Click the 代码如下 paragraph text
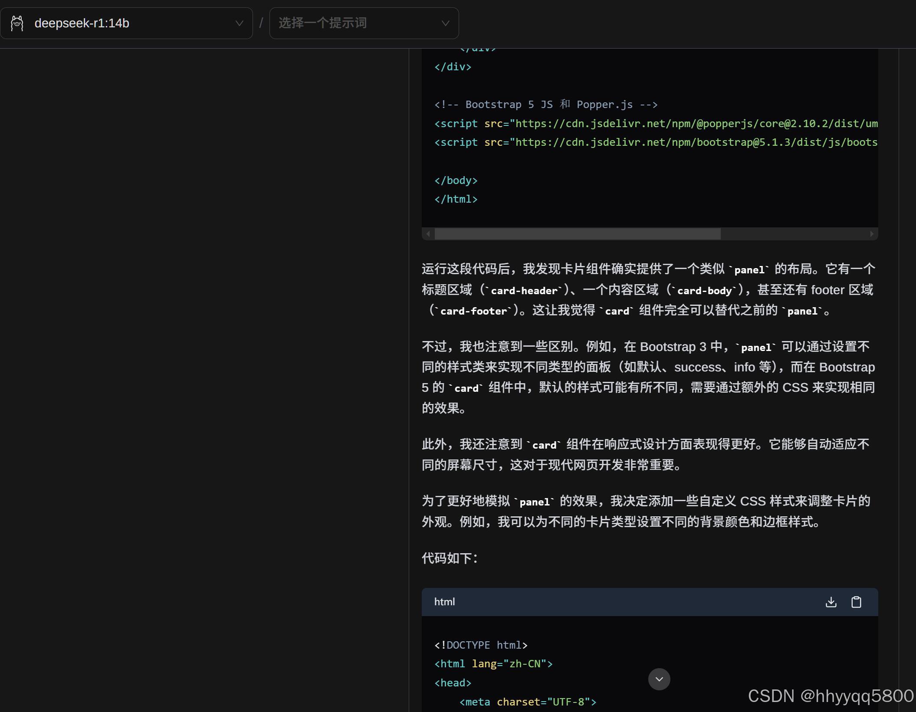Image resolution: width=916 pixels, height=712 pixels. (x=450, y=558)
